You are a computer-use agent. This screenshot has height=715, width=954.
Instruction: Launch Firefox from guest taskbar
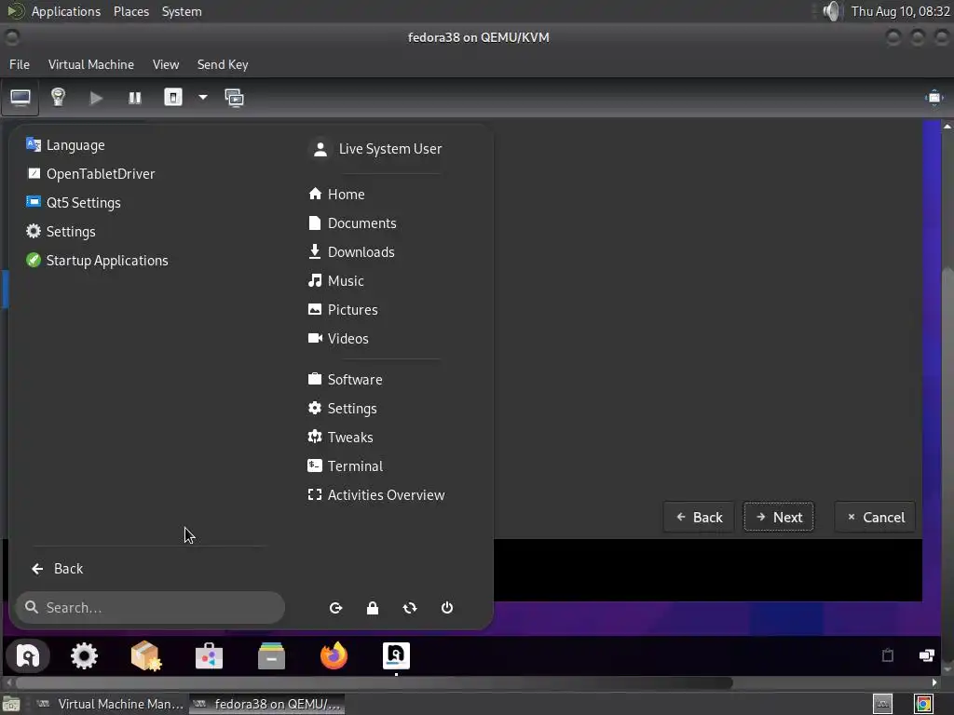(334, 656)
